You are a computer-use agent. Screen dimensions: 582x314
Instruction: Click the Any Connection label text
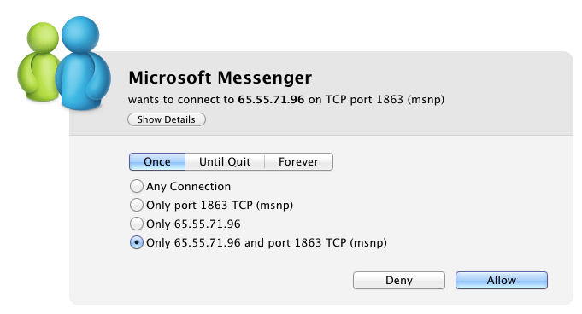click(189, 187)
